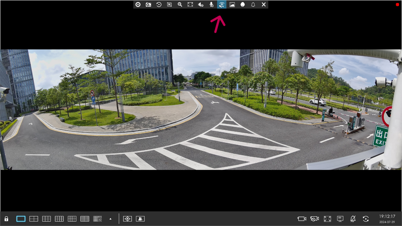Select the nine-window grid layout
402x226 pixels.
coord(72,219)
